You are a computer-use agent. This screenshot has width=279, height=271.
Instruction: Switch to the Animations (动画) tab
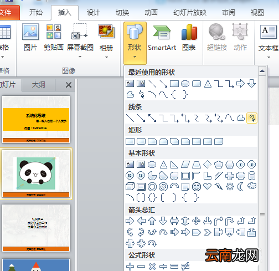pyautogui.click(x=151, y=13)
